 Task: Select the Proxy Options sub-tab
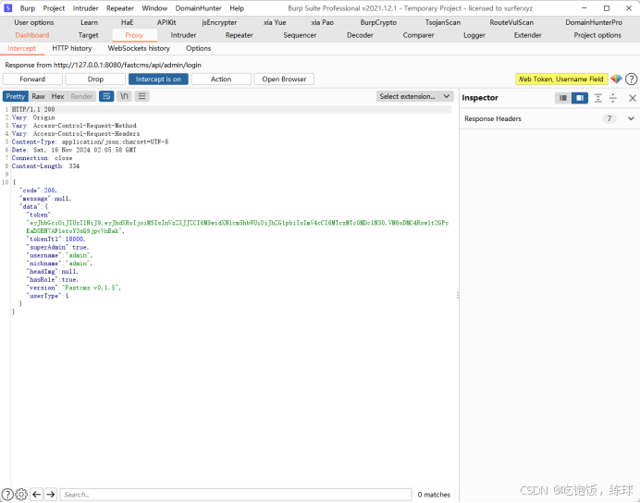point(198,48)
